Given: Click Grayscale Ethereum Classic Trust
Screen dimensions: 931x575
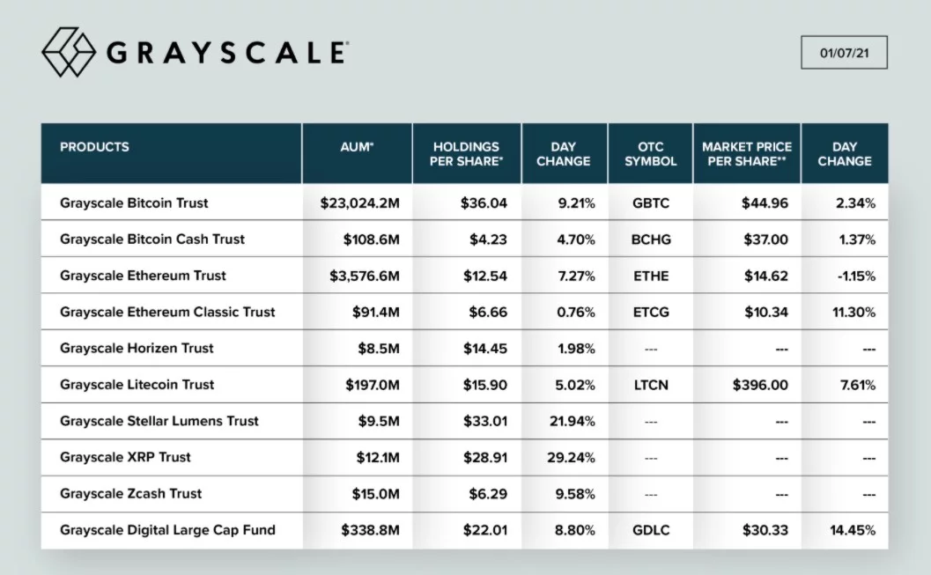Looking at the screenshot, I should (167, 312).
